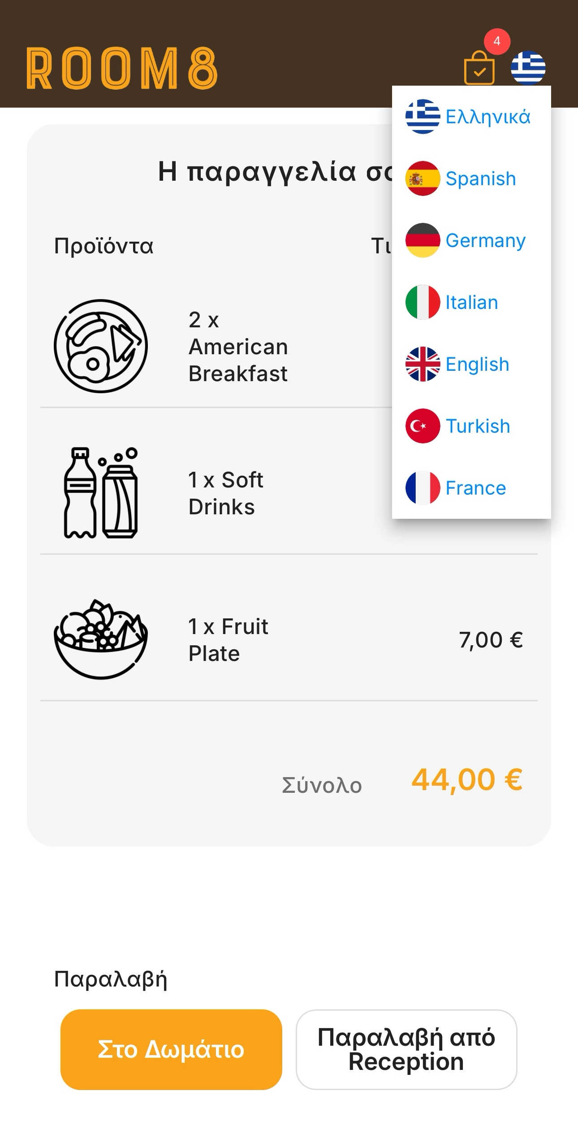Viewport: 578px width, 1130px height.
Task: Tap the Fruit Plate bowl icon
Action: click(101, 639)
